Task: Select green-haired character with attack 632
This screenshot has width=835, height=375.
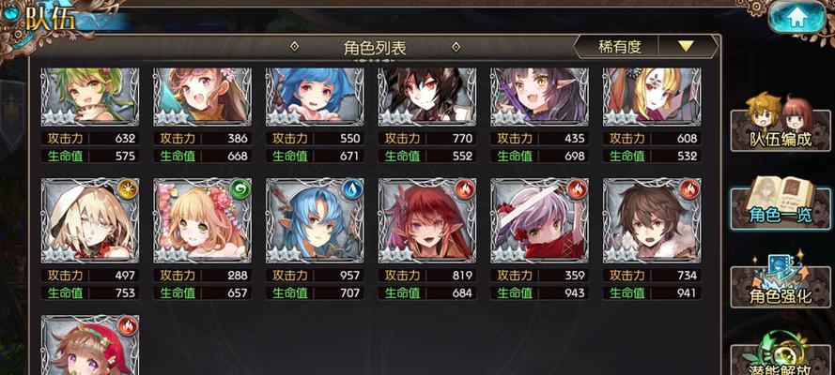Action: tap(90, 97)
